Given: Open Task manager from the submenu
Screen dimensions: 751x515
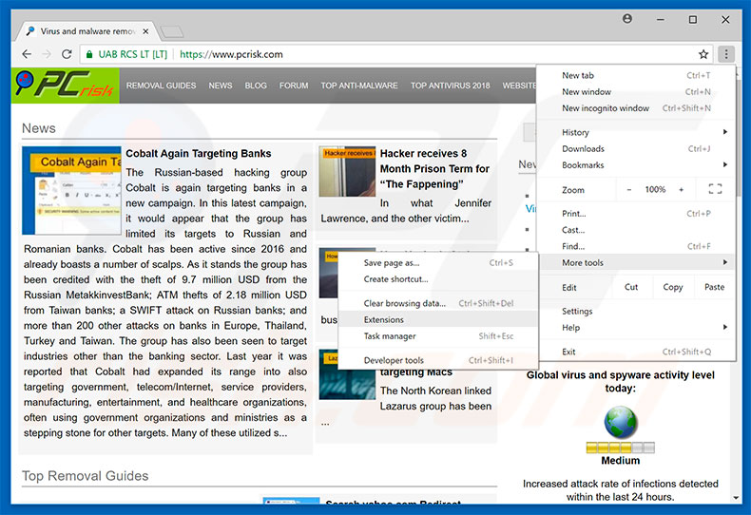Looking at the screenshot, I should [390, 336].
